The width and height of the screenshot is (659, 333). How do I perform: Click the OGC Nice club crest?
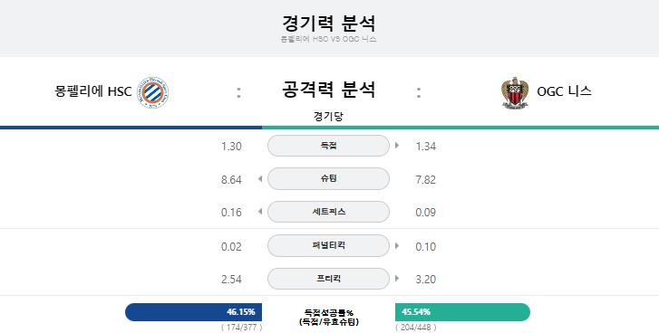point(515,93)
